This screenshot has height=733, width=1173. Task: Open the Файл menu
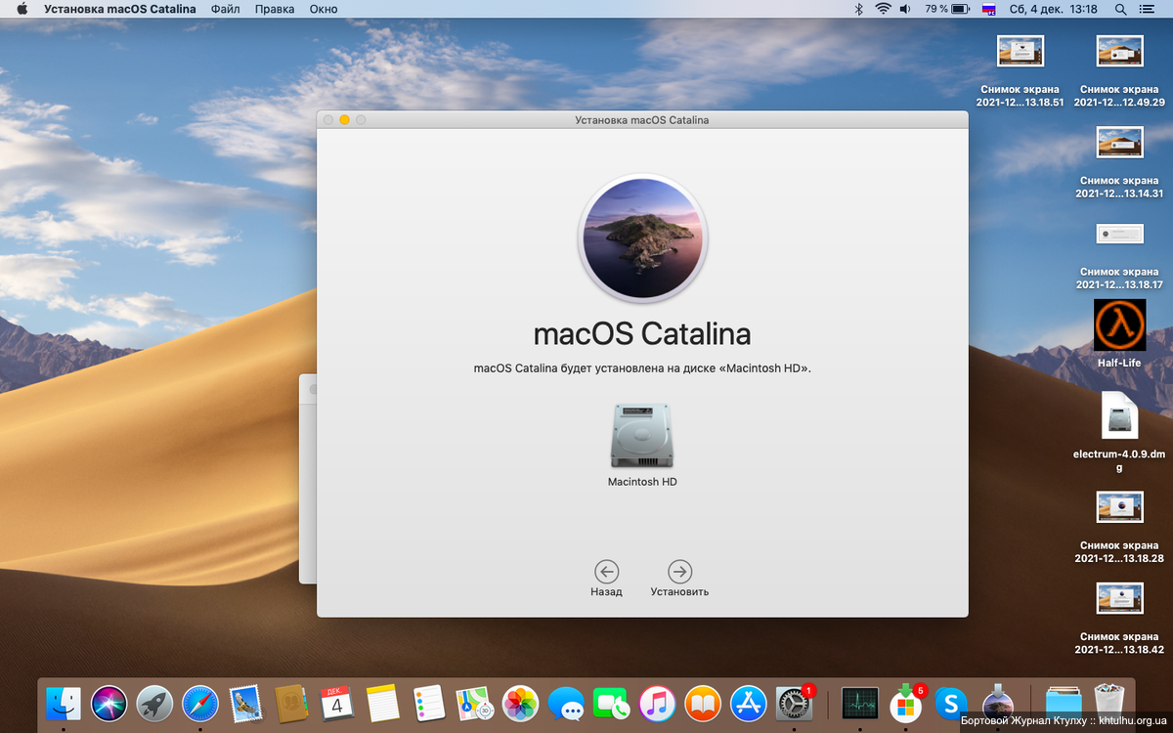pos(225,9)
